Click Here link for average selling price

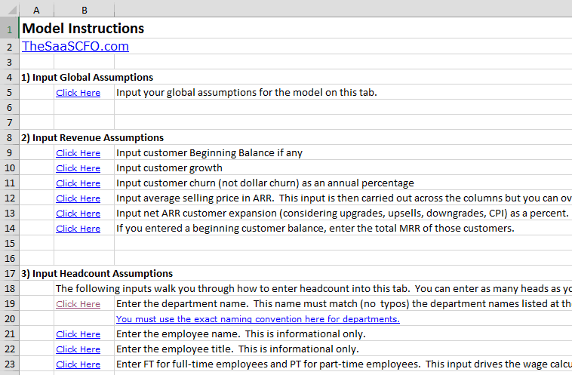(x=78, y=198)
